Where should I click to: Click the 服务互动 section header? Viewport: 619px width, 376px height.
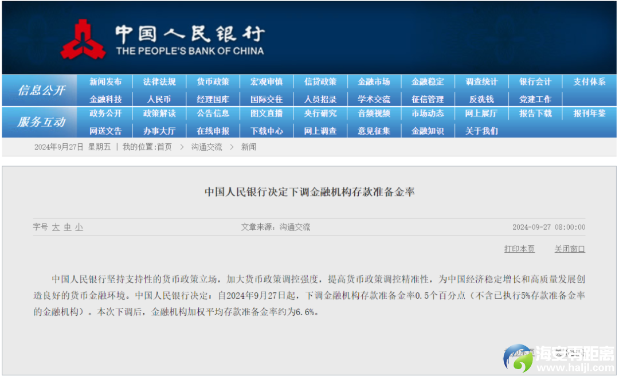click(41, 122)
